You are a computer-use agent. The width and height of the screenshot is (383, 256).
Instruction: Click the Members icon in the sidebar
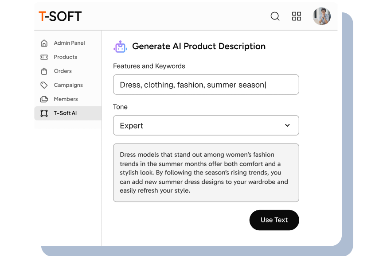click(44, 99)
